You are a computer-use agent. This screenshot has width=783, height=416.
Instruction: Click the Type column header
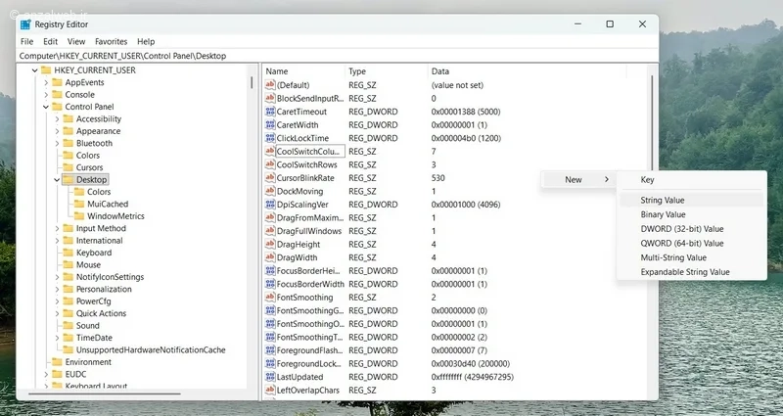click(x=387, y=71)
